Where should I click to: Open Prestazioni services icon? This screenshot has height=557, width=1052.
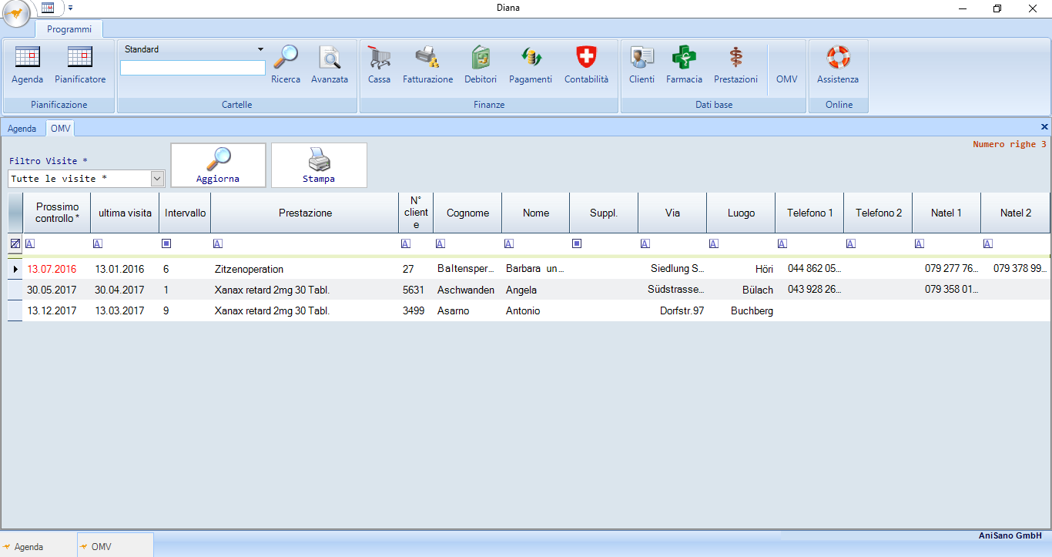tap(735, 65)
